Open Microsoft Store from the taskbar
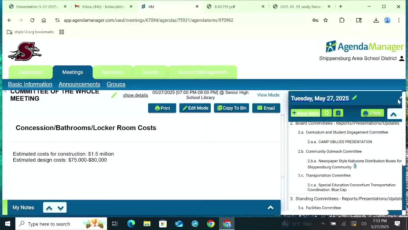 [163, 224]
